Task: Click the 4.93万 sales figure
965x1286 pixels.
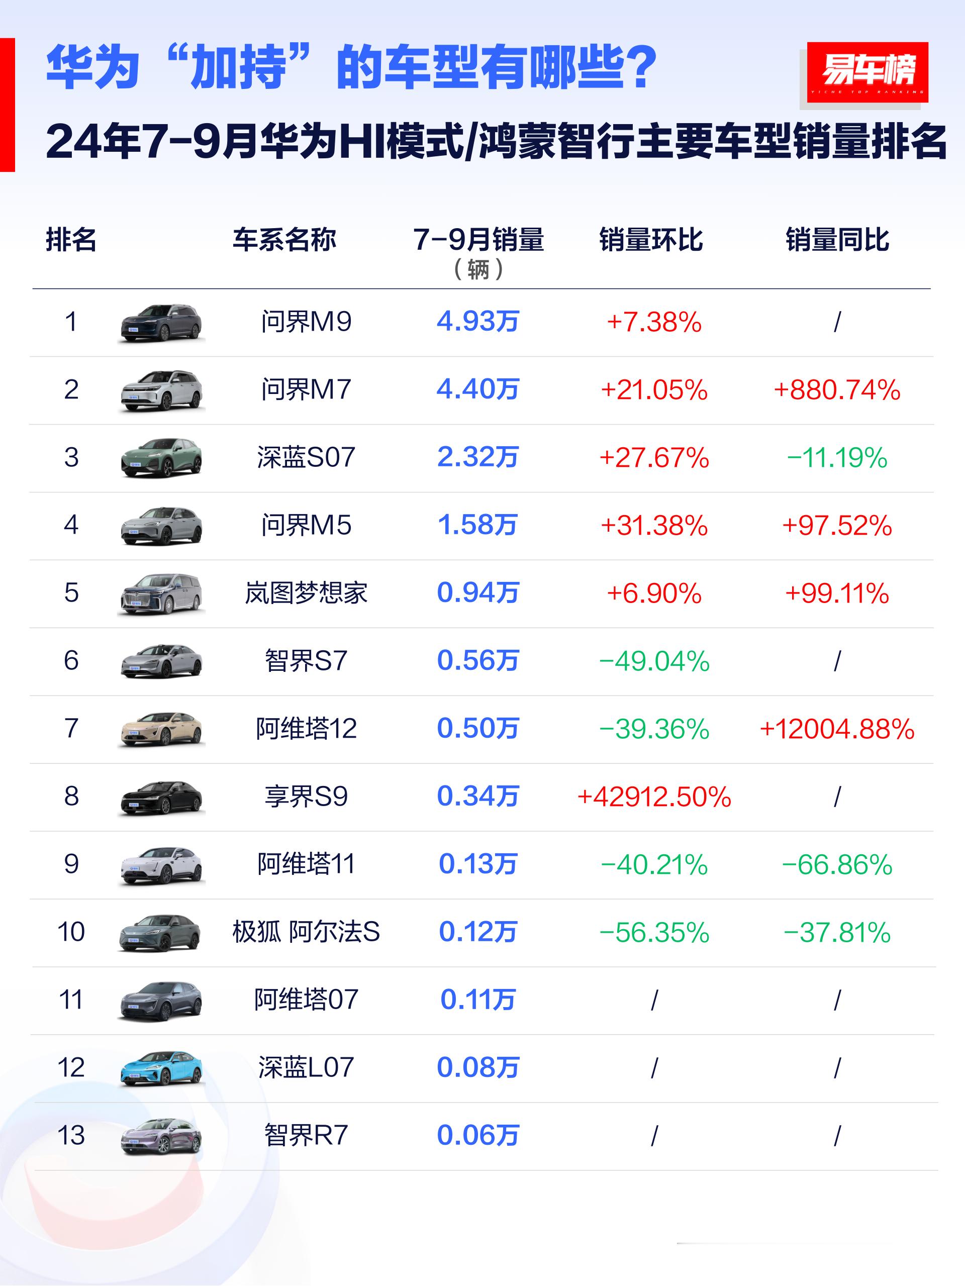Action: tap(478, 322)
